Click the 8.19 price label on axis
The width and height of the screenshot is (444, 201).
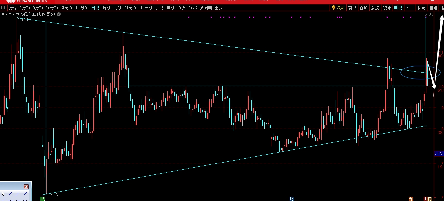point(439,153)
